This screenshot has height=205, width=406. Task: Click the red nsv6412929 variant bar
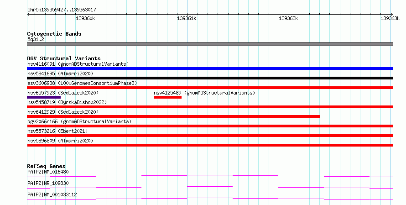pos(173,116)
